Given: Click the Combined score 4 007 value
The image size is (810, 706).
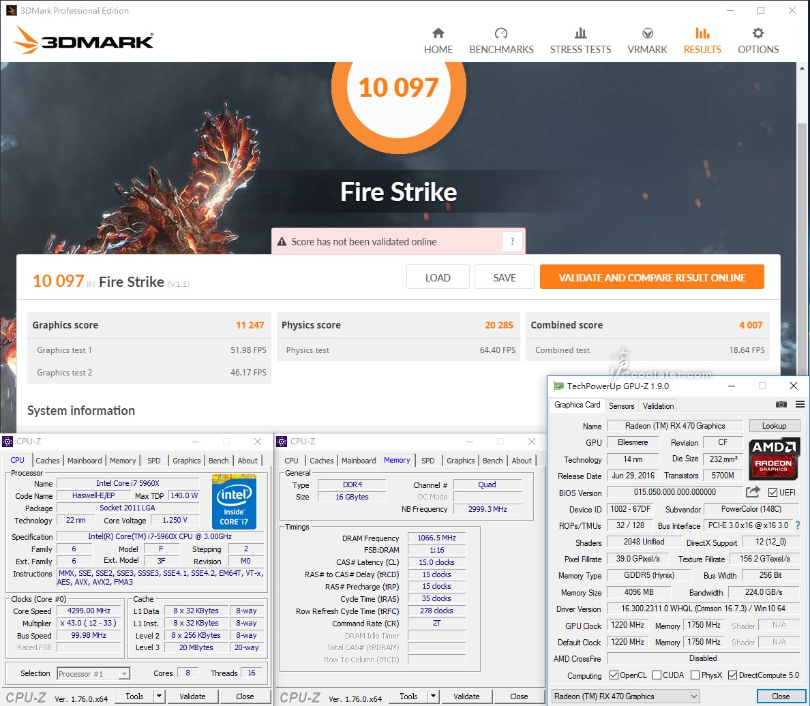Looking at the screenshot, I should [x=751, y=325].
